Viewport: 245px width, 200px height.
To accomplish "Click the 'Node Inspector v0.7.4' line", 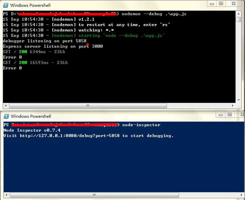I will pyautogui.click(x=32, y=130).
